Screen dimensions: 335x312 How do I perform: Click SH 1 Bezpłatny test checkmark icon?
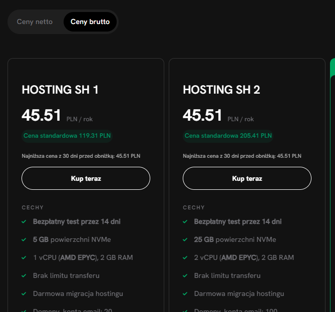[x=24, y=221]
